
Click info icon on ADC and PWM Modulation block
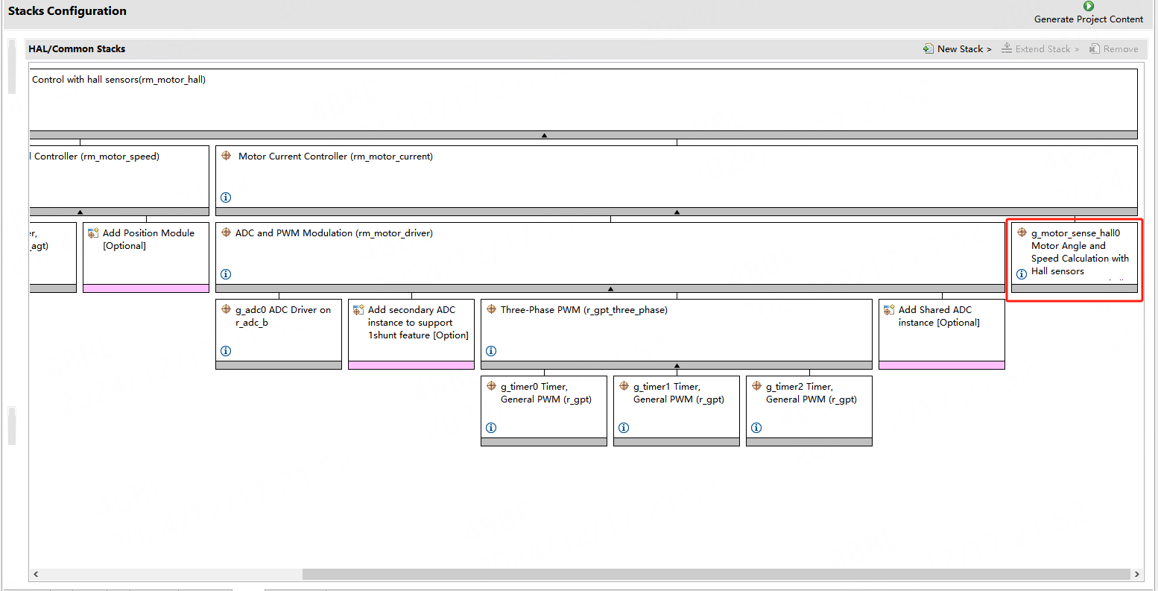point(226,274)
